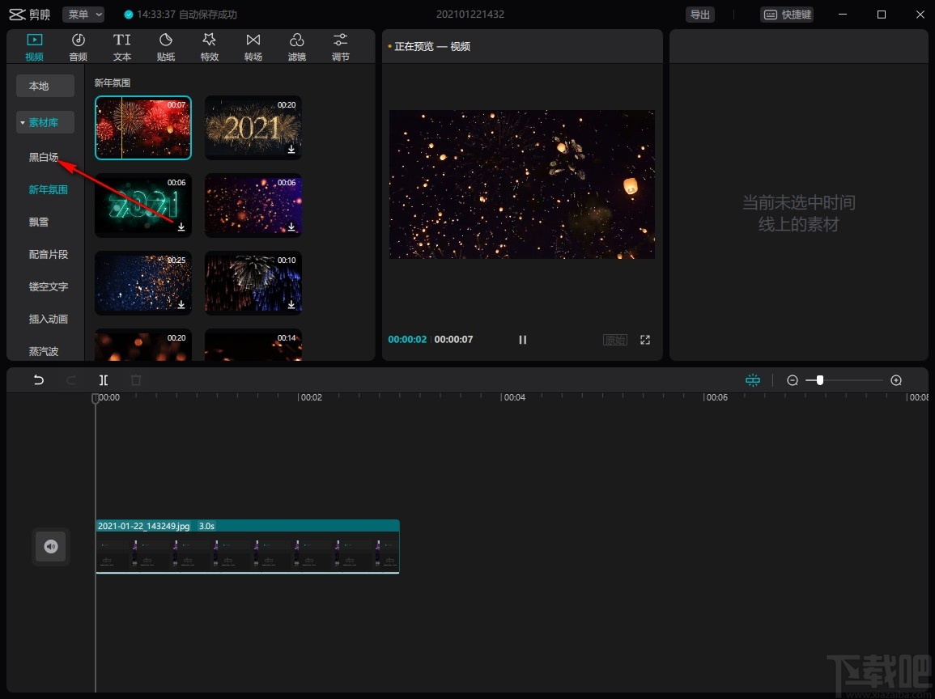This screenshot has height=699, width=935.
Task: Click the current time 00:00:02
Action: click(407, 340)
